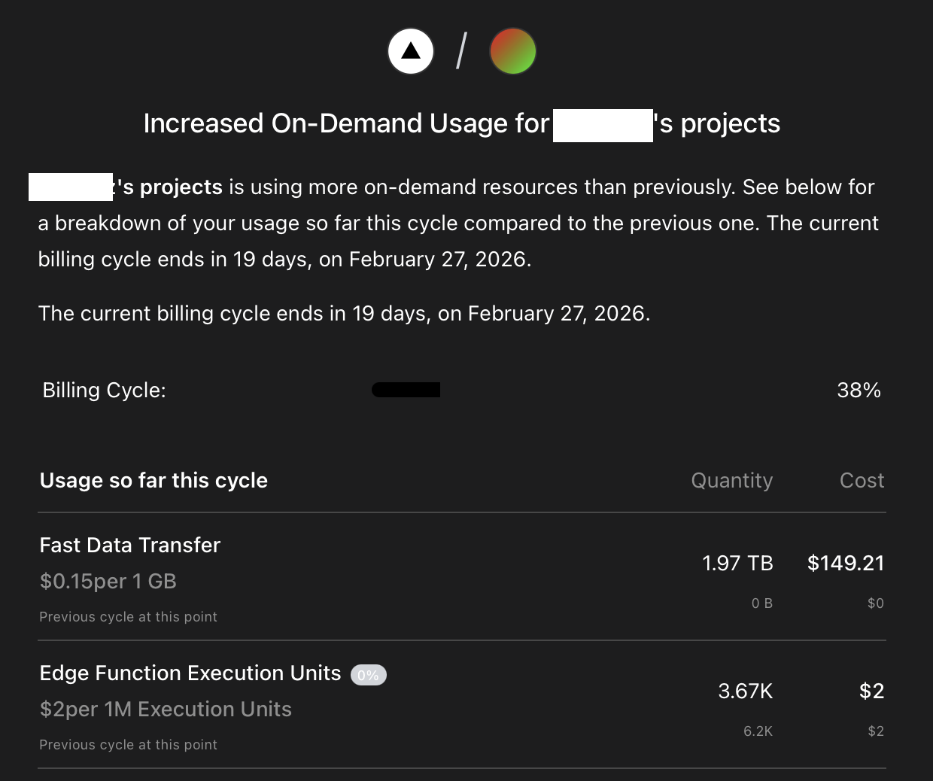Image resolution: width=933 pixels, height=781 pixels.
Task: Click the Vercel triangle logo
Action: pyautogui.click(x=411, y=51)
